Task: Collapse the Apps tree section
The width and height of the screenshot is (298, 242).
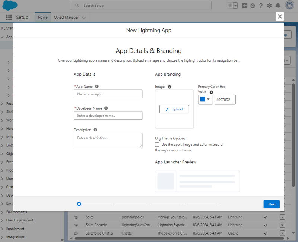Action: tap(2, 37)
